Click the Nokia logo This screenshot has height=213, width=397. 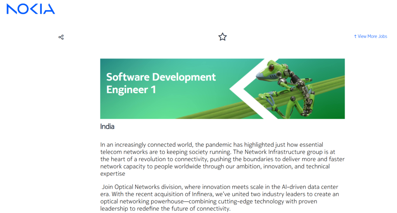(x=31, y=9)
